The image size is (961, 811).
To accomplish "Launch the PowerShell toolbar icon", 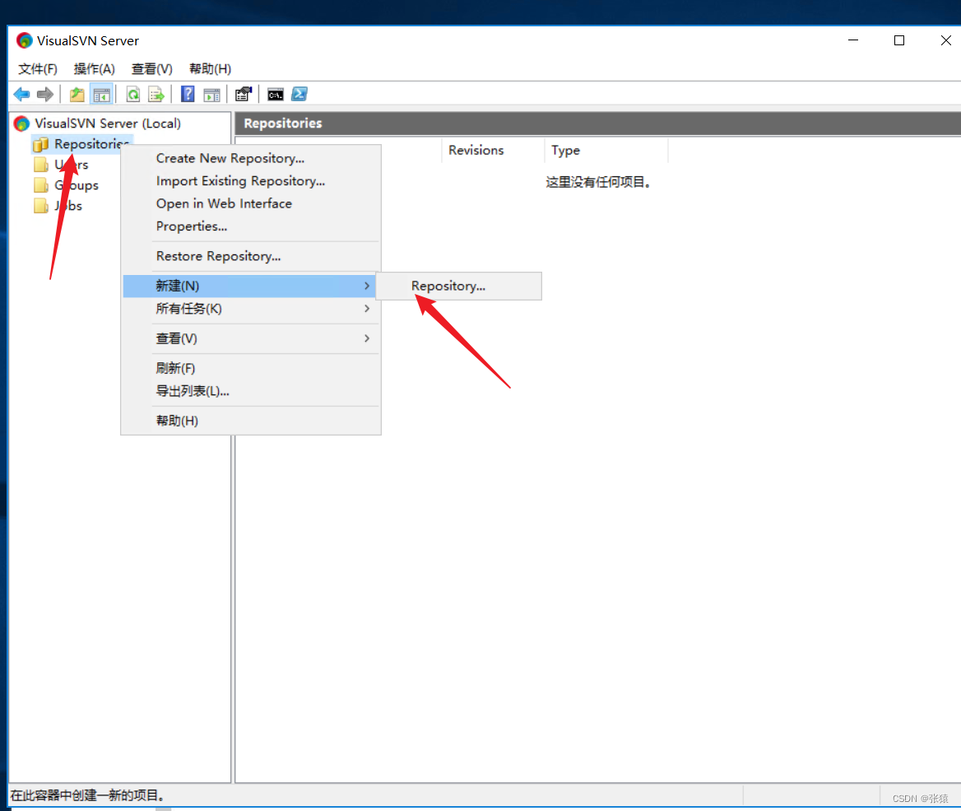I will 299,95.
